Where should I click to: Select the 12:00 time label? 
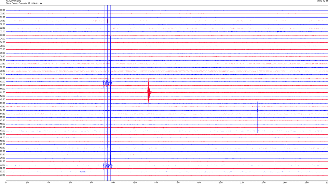tap(2, 96)
